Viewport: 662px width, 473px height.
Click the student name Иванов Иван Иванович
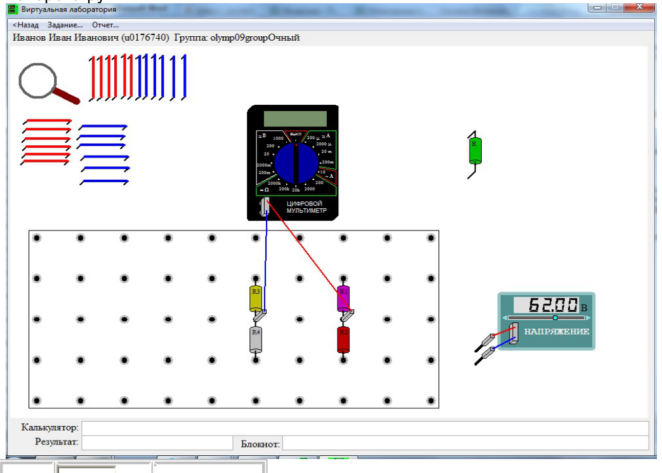point(65,37)
